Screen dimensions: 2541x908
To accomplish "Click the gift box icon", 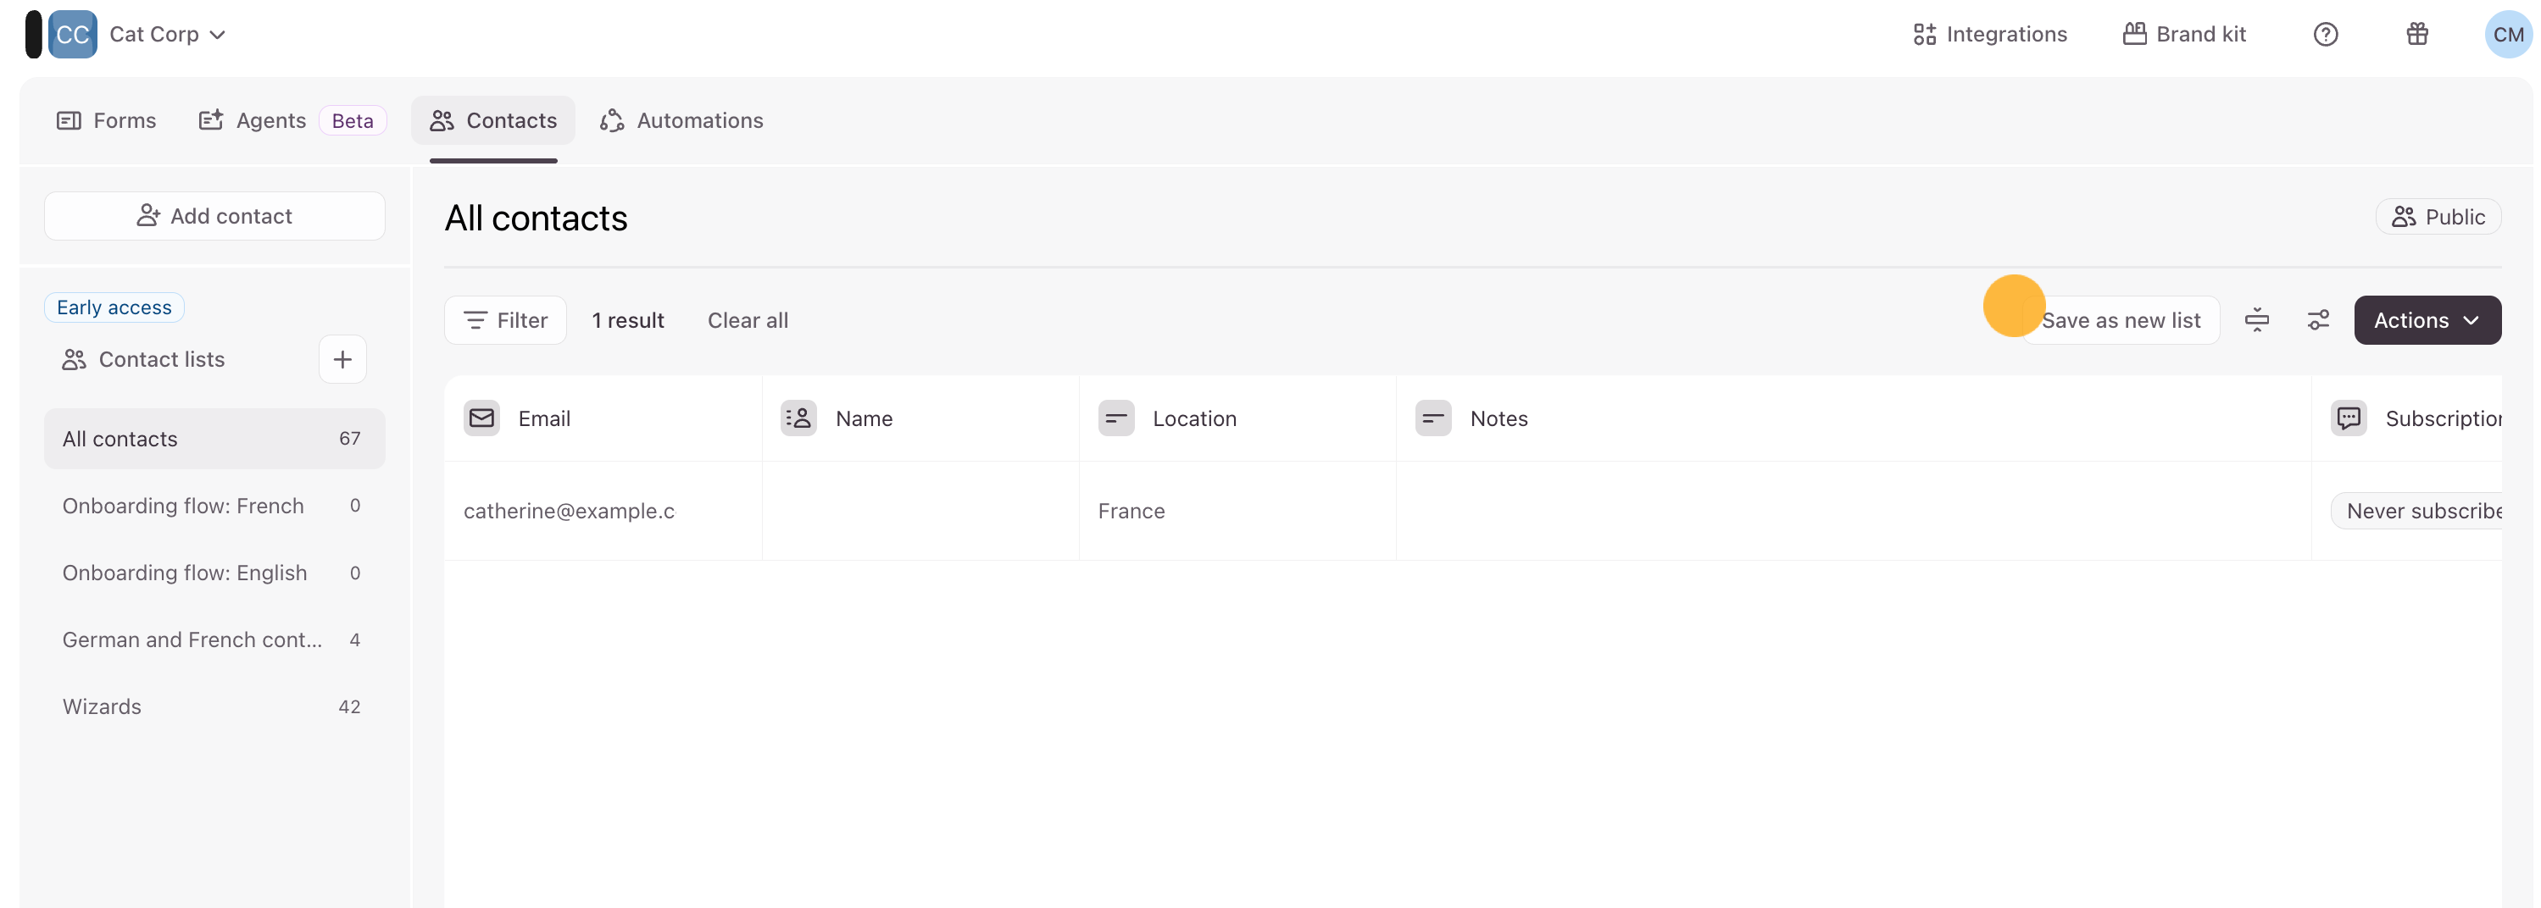I will point(2416,35).
